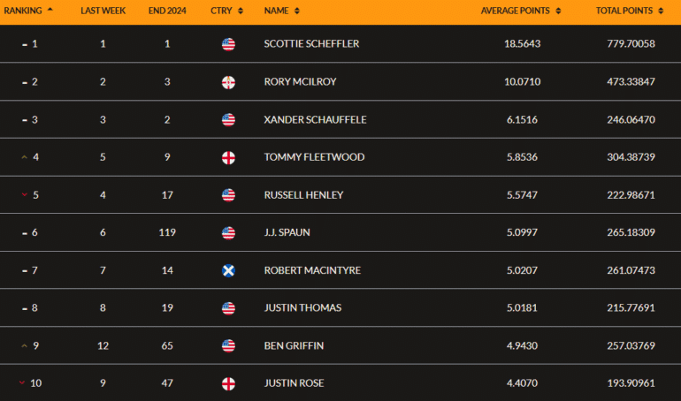
Task: Click Rory McIlroy's country flag icon
Action: 228,82
